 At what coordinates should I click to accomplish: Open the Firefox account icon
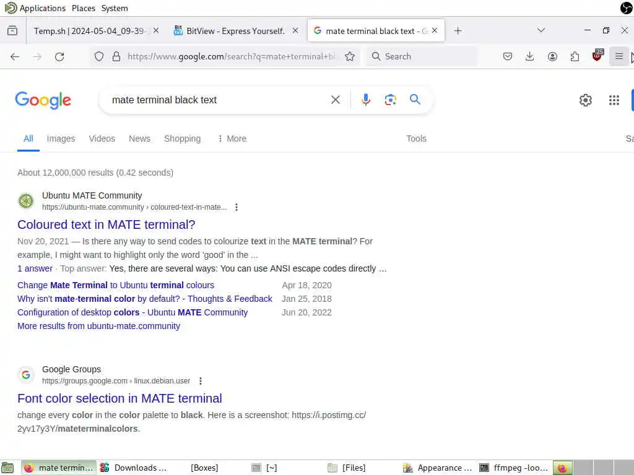coord(552,56)
